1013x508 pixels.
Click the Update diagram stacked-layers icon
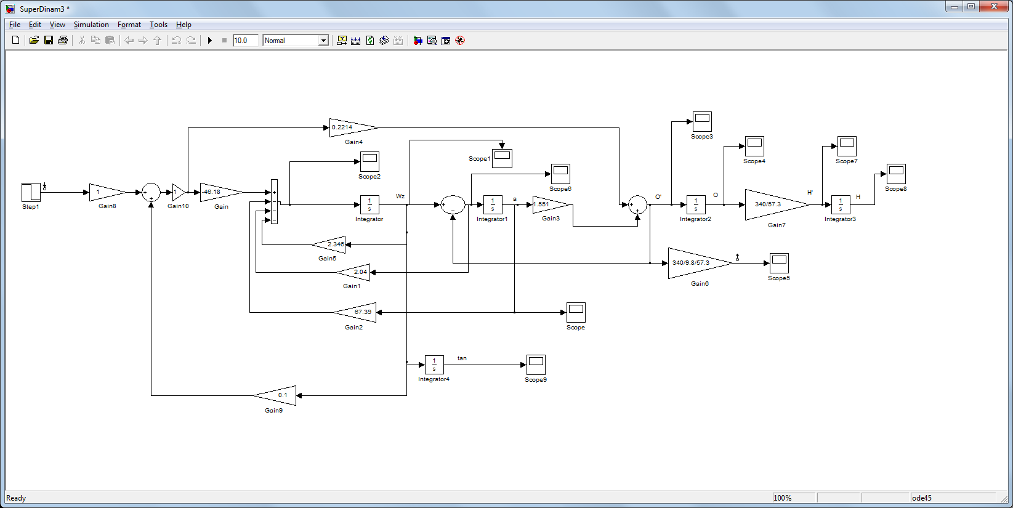[x=384, y=41]
